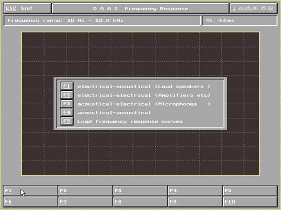Viewport: 281px width, 210px height.
Task: Click the bottom bar F6 key
Action: click(x=30, y=201)
